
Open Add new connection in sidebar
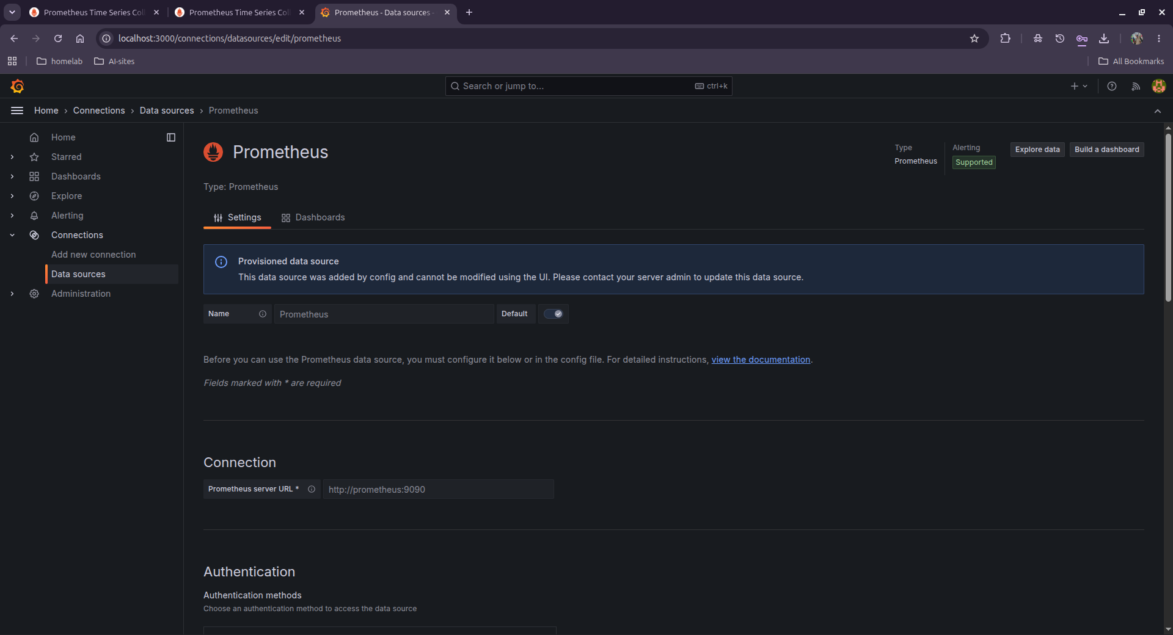click(93, 255)
